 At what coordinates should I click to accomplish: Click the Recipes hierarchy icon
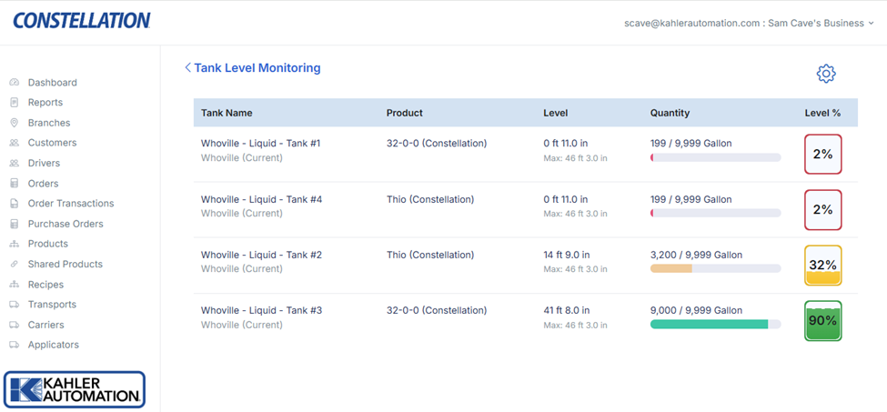point(15,285)
